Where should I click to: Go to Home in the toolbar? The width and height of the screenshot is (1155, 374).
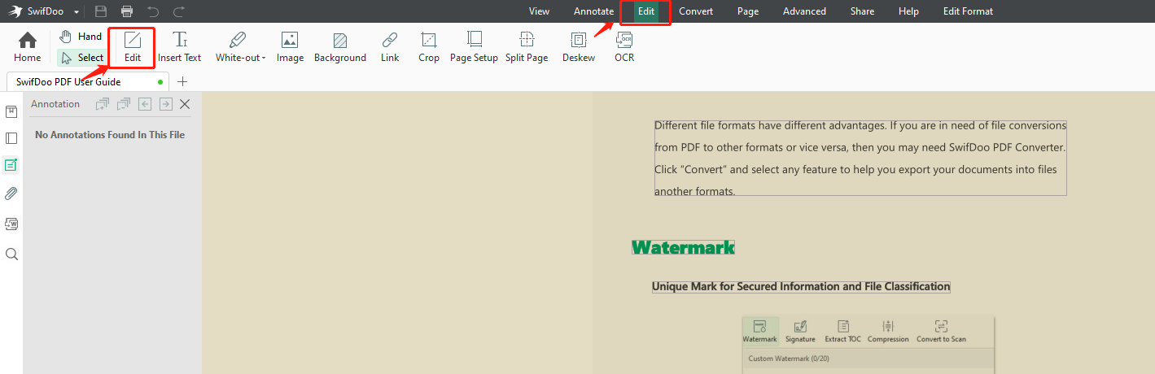pyautogui.click(x=28, y=47)
